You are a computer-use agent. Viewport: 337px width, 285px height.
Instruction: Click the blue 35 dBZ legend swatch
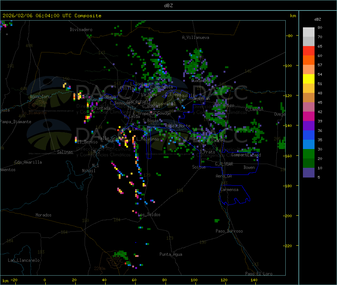[x=309, y=135]
